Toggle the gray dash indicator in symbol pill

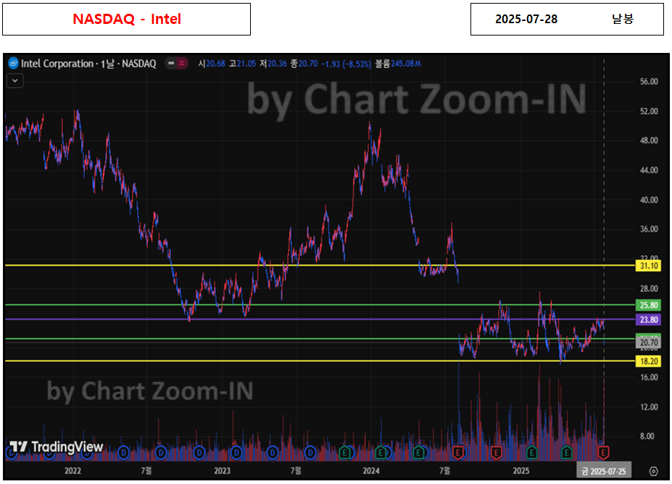[171, 63]
